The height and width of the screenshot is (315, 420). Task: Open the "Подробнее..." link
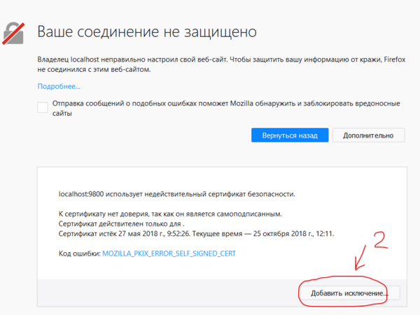tap(59, 87)
